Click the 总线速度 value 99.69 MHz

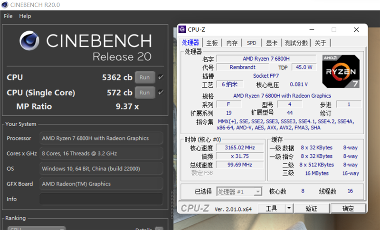coord(240,165)
